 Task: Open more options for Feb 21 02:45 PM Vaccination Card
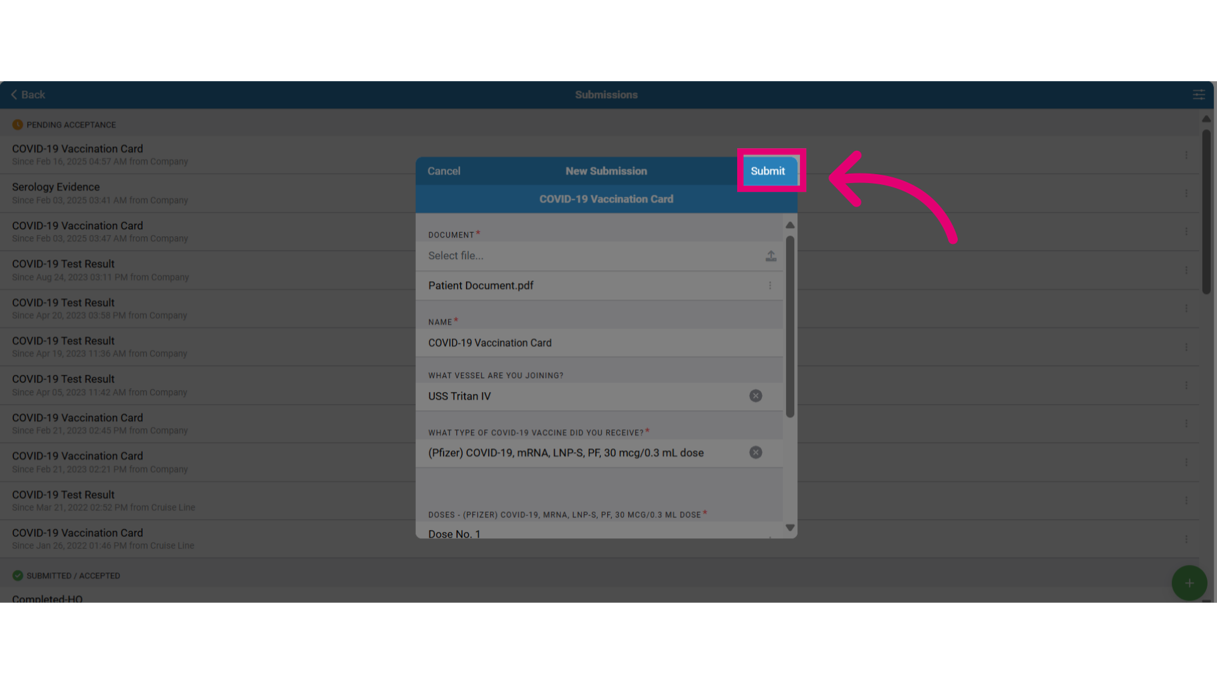click(1186, 424)
